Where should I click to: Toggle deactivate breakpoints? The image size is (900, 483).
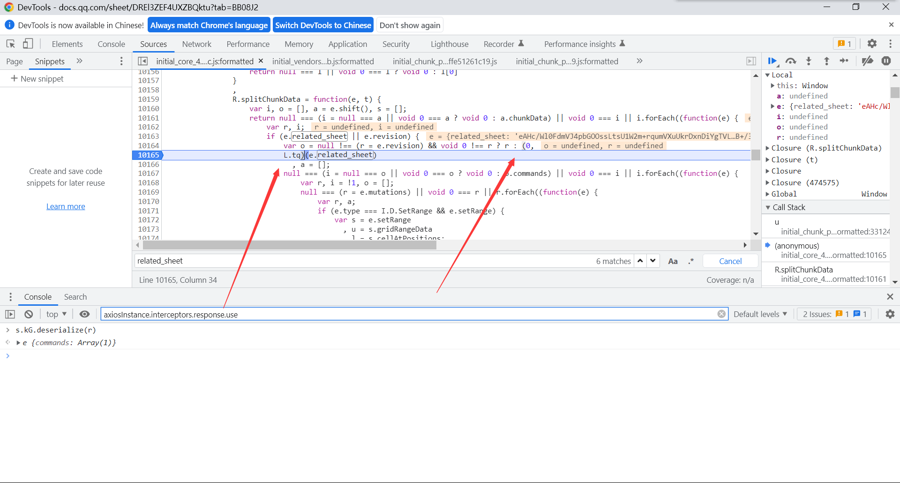[868, 61]
